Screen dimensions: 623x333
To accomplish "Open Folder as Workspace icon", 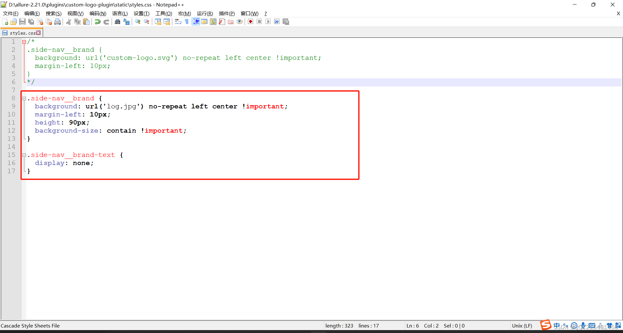I will click(231, 22).
